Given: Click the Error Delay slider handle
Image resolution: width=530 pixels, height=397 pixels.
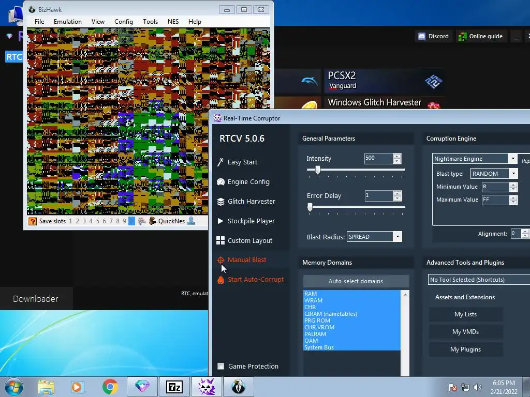Looking at the screenshot, I should point(310,207).
